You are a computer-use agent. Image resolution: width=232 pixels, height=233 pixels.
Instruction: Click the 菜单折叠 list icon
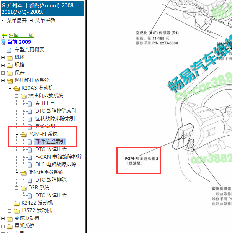click(x=31, y=21)
